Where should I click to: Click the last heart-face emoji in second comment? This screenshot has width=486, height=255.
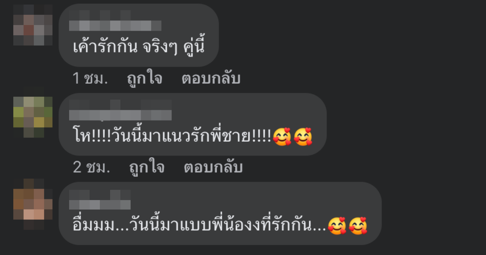(303, 137)
